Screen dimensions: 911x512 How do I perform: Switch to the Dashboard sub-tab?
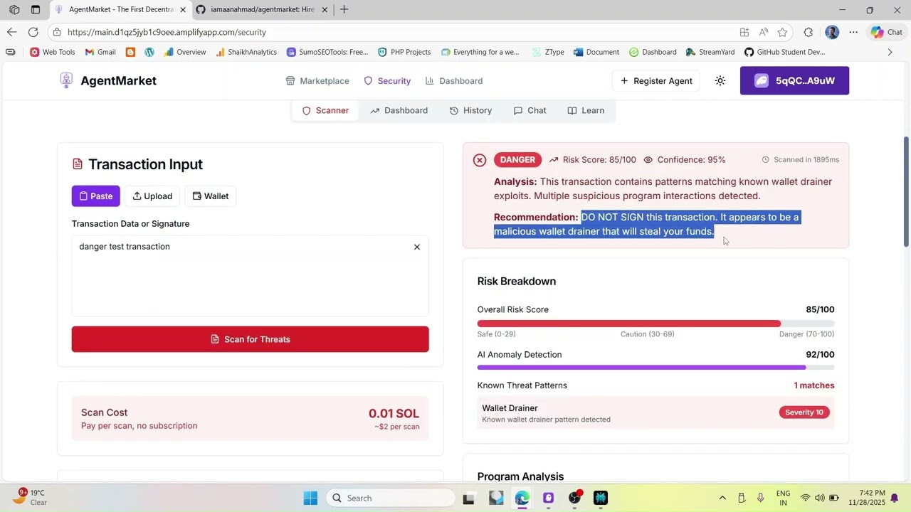[x=399, y=110]
